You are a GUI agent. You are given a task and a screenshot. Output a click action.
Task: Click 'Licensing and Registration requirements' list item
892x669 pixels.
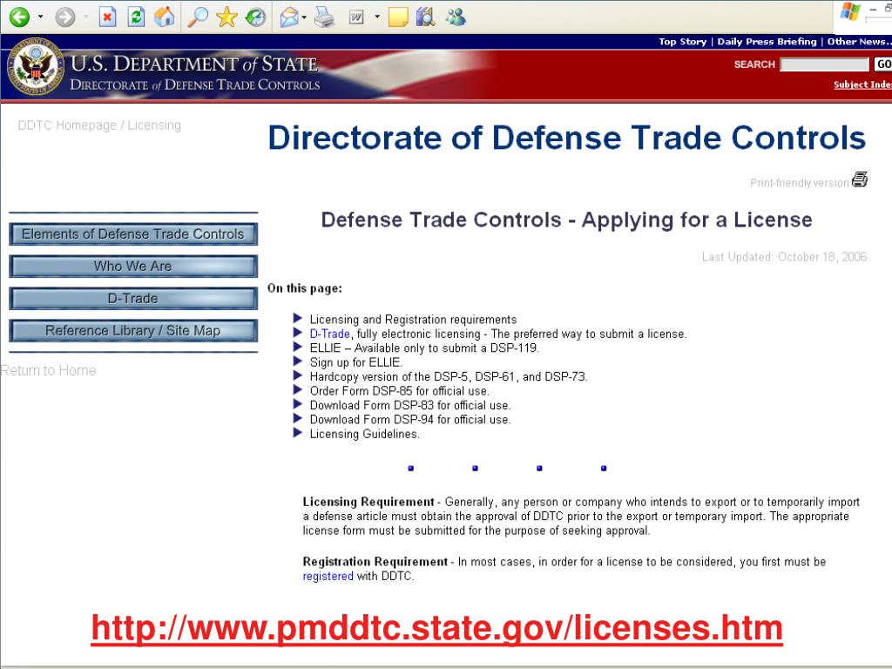(x=413, y=320)
